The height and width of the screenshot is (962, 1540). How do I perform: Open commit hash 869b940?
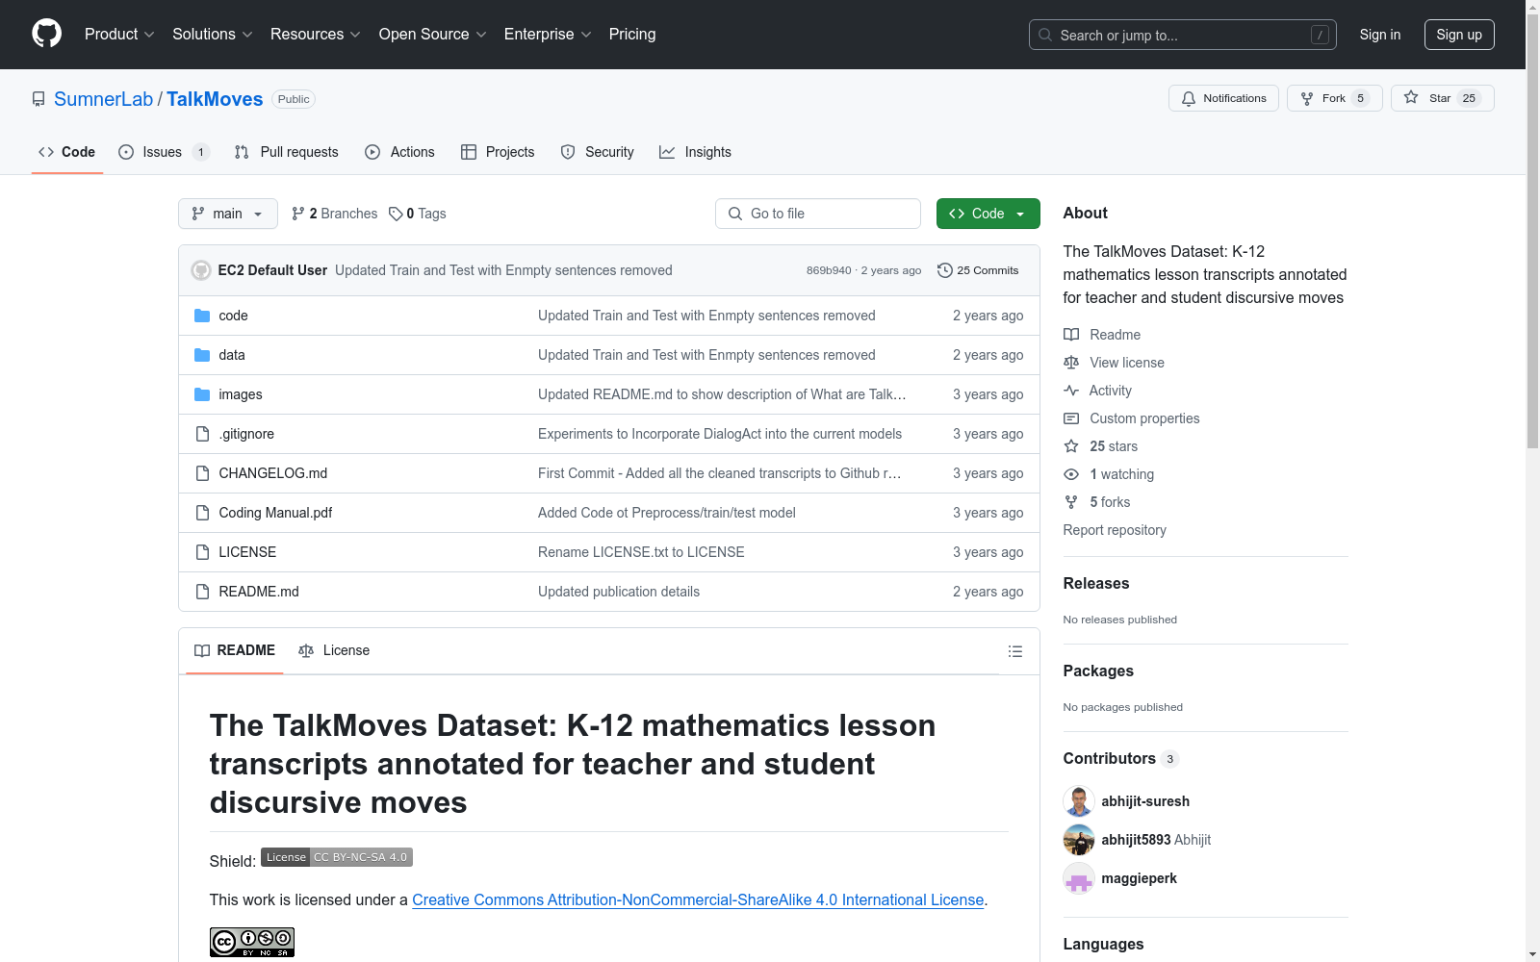pos(829,270)
